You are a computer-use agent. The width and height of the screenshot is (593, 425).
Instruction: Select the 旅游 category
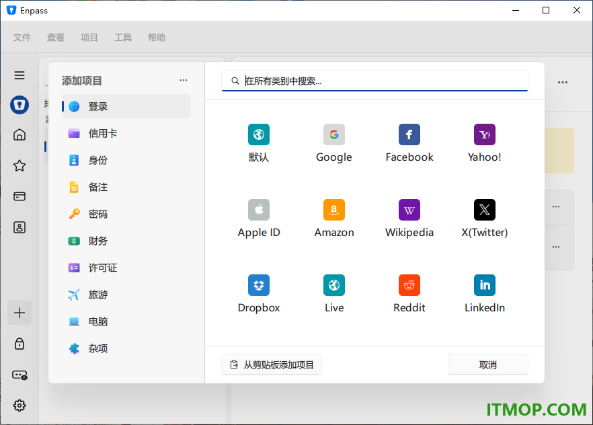tap(126, 295)
